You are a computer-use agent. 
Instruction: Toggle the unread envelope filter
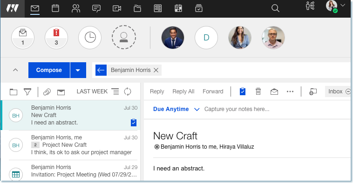(x=61, y=92)
